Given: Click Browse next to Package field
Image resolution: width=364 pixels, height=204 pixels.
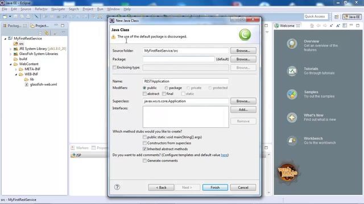Looking at the screenshot, I should click(x=243, y=59).
